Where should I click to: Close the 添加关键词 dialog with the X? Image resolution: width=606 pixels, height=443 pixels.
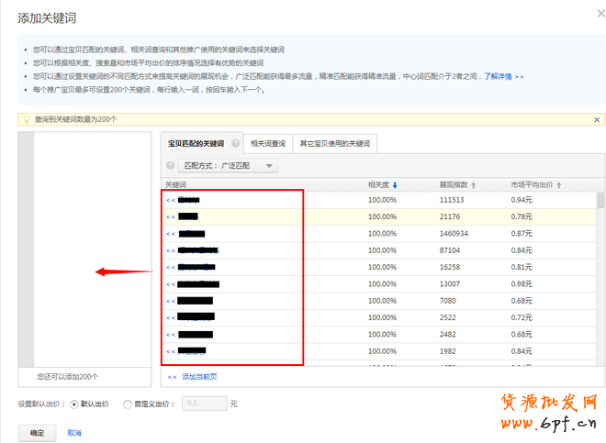[x=589, y=13]
